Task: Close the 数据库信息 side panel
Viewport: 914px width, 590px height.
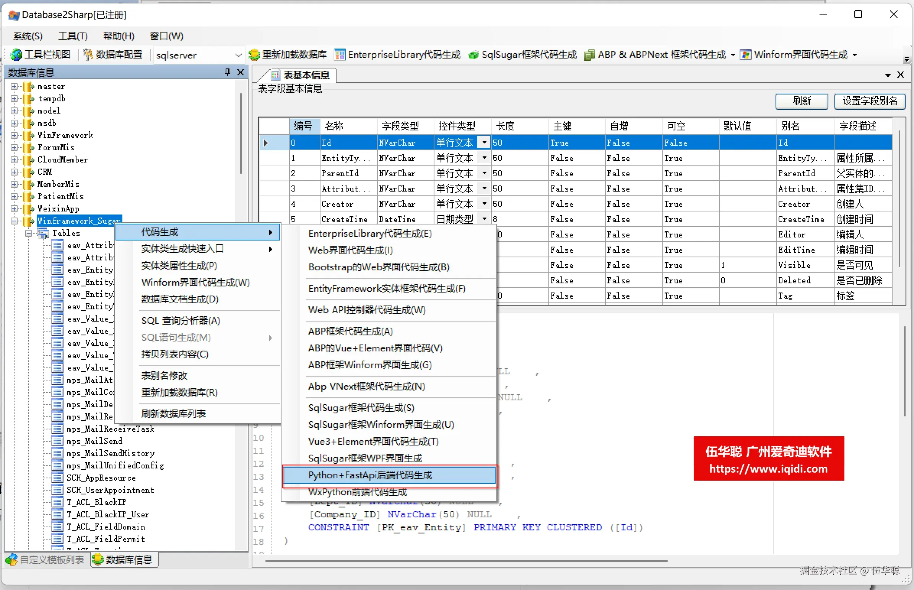Action: coord(241,72)
